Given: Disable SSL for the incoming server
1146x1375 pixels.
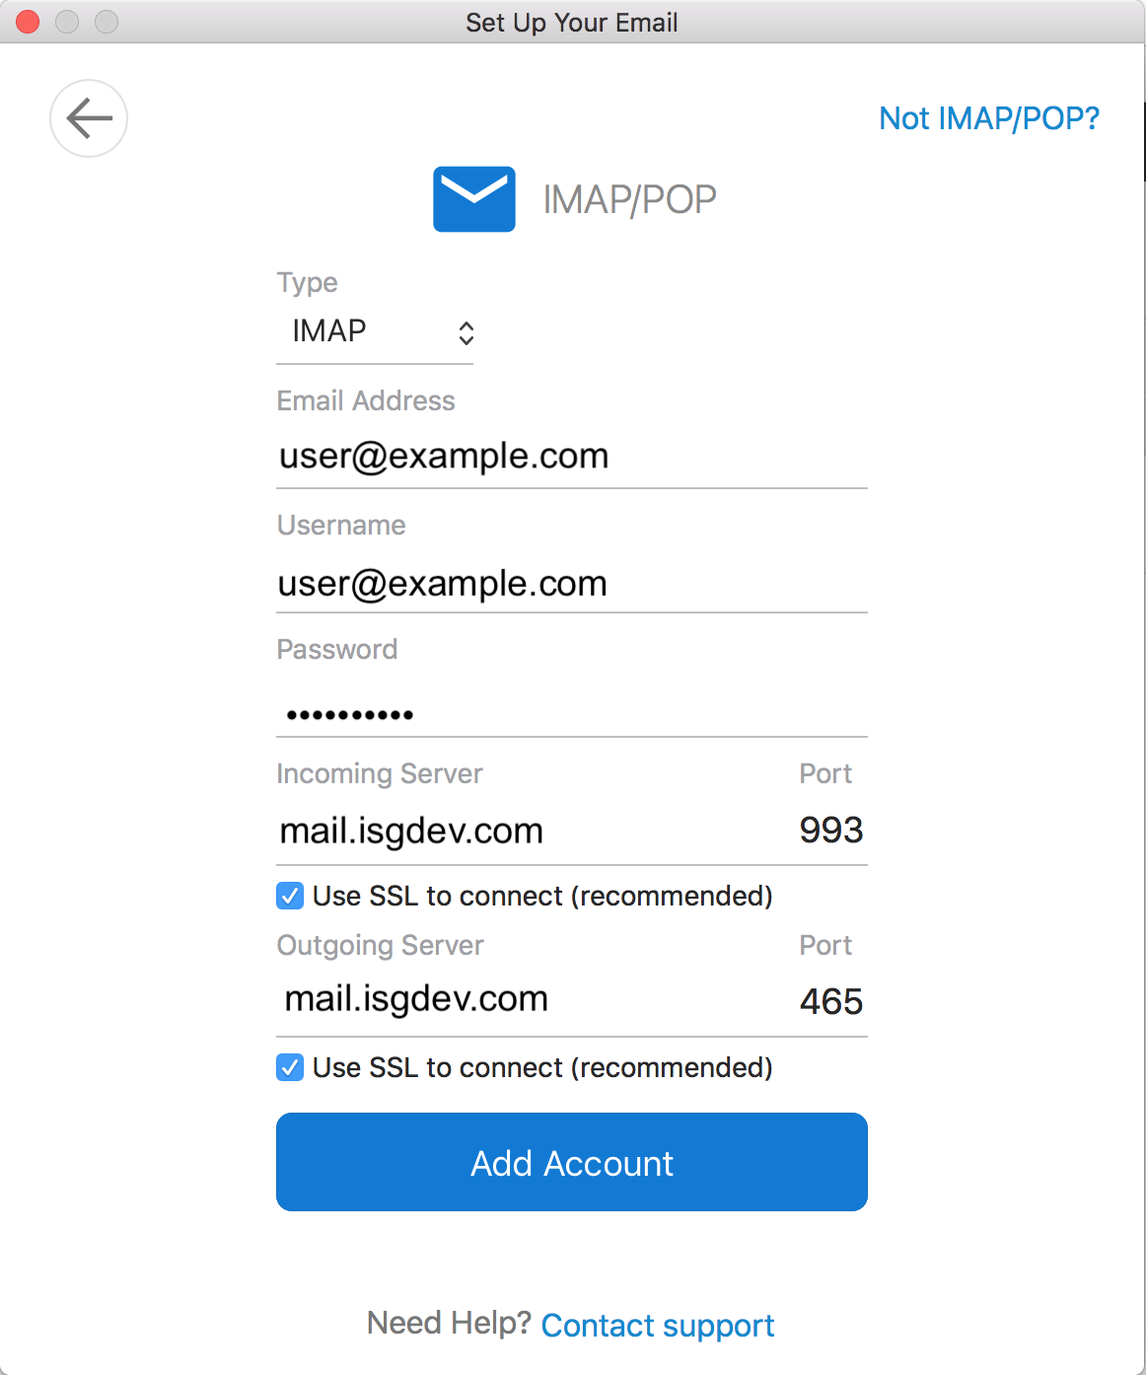Looking at the screenshot, I should [290, 896].
